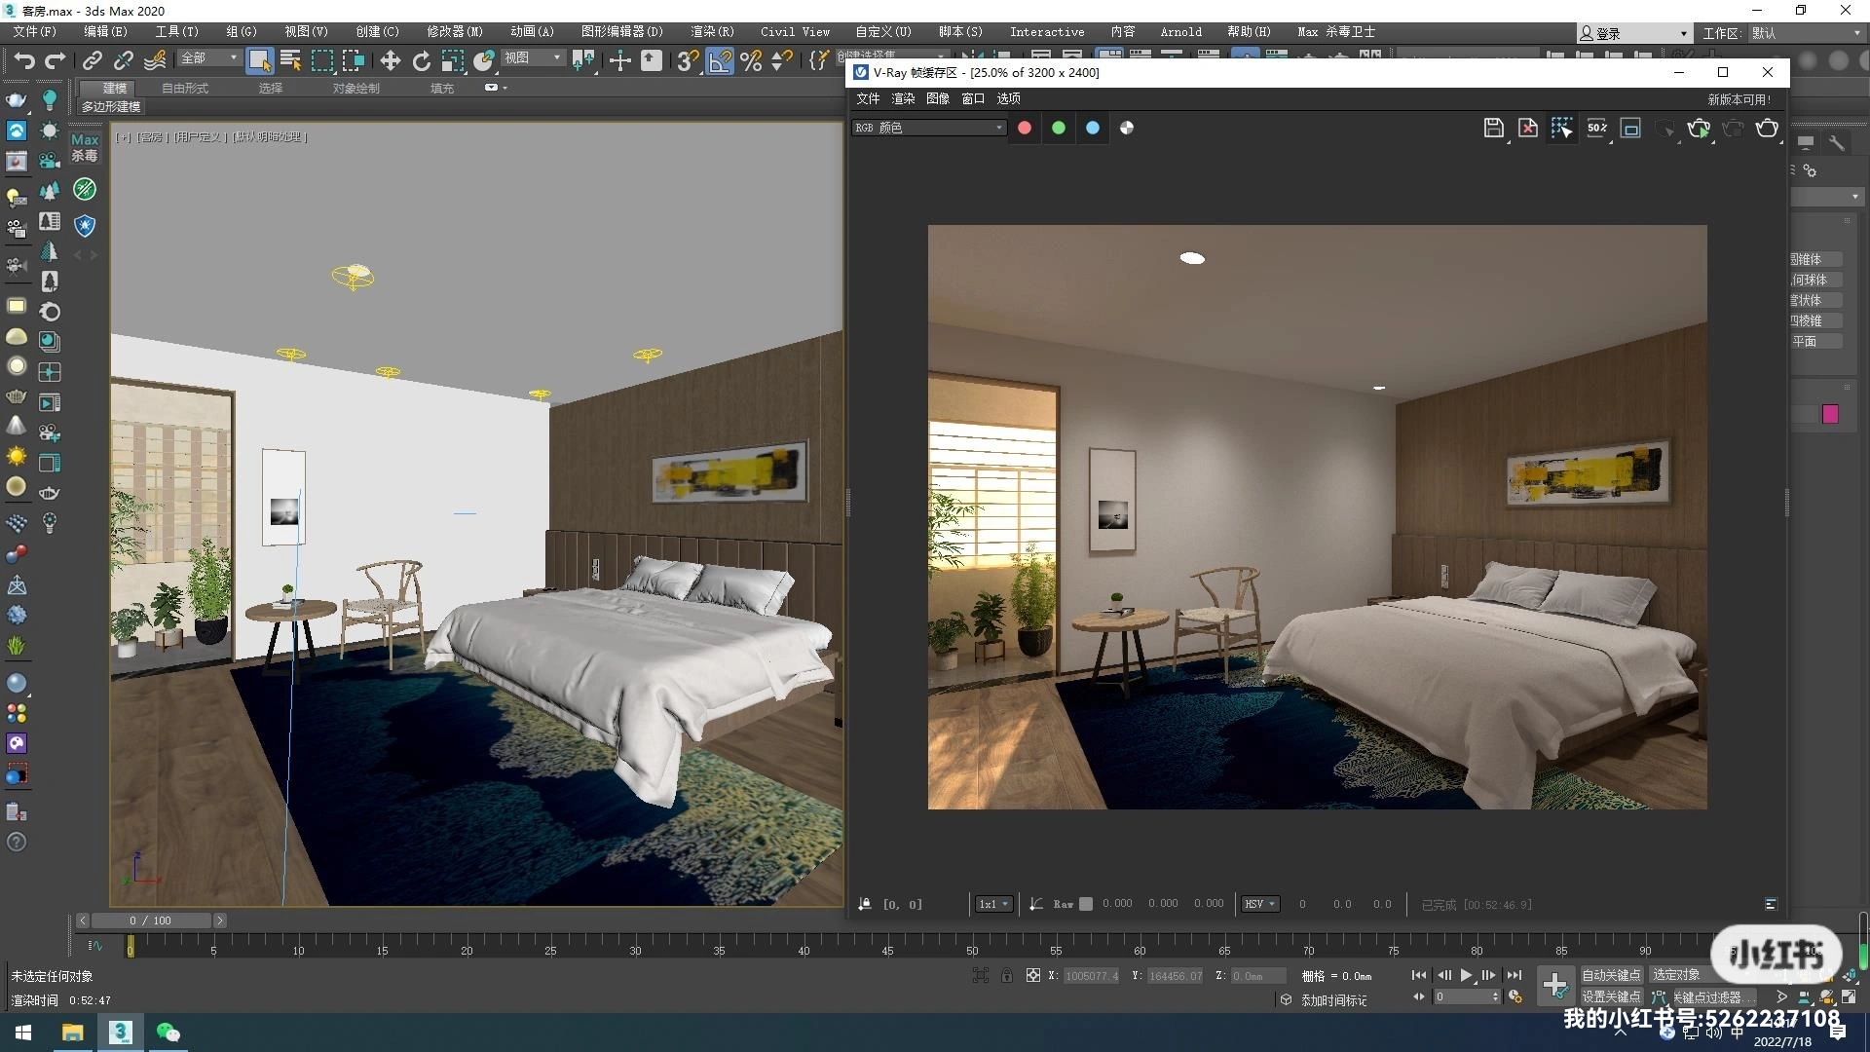This screenshot has width=1870, height=1052.
Task: Click the magenta object color swatch
Action: (1830, 414)
